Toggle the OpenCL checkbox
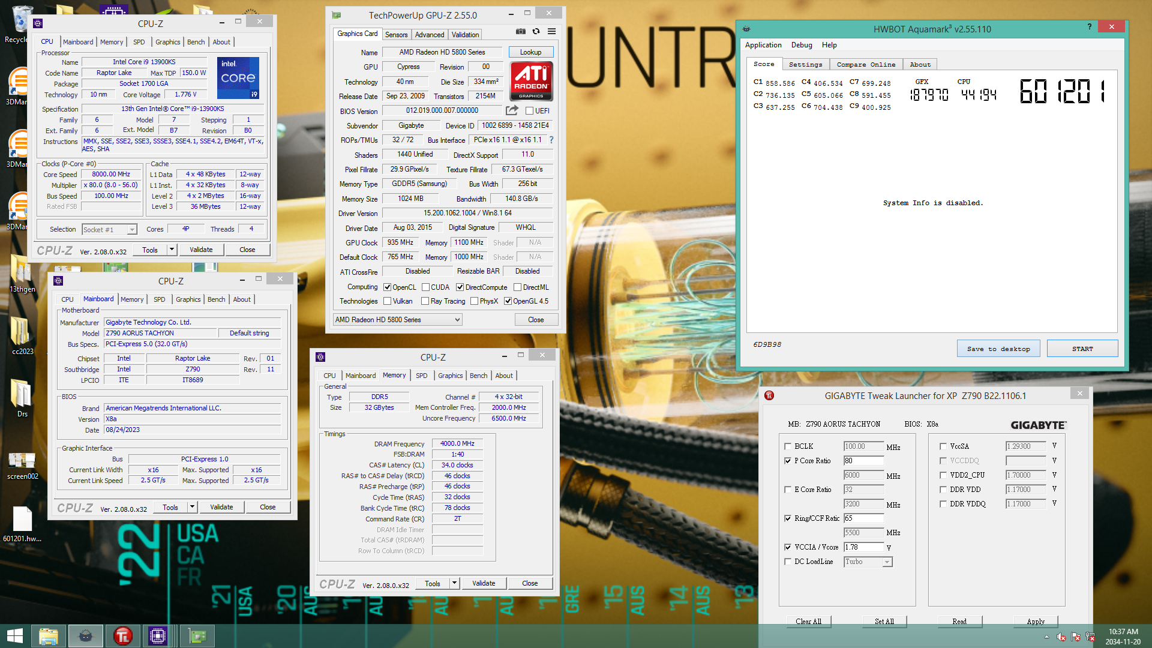Viewport: 1152px width, 648px height. coord(387,287)
